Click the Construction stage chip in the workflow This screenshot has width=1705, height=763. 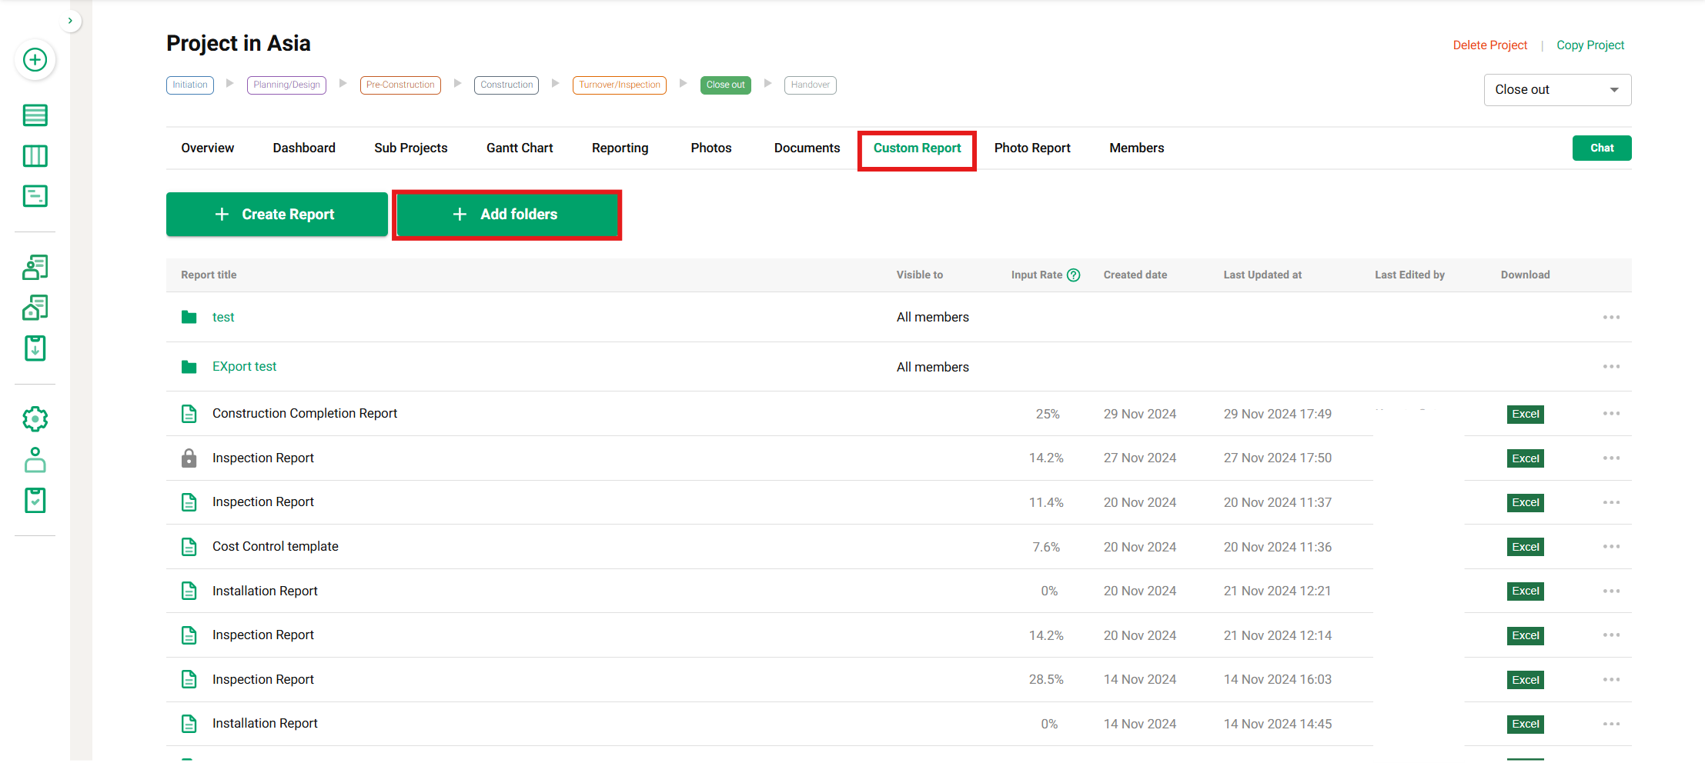[506, 85]
